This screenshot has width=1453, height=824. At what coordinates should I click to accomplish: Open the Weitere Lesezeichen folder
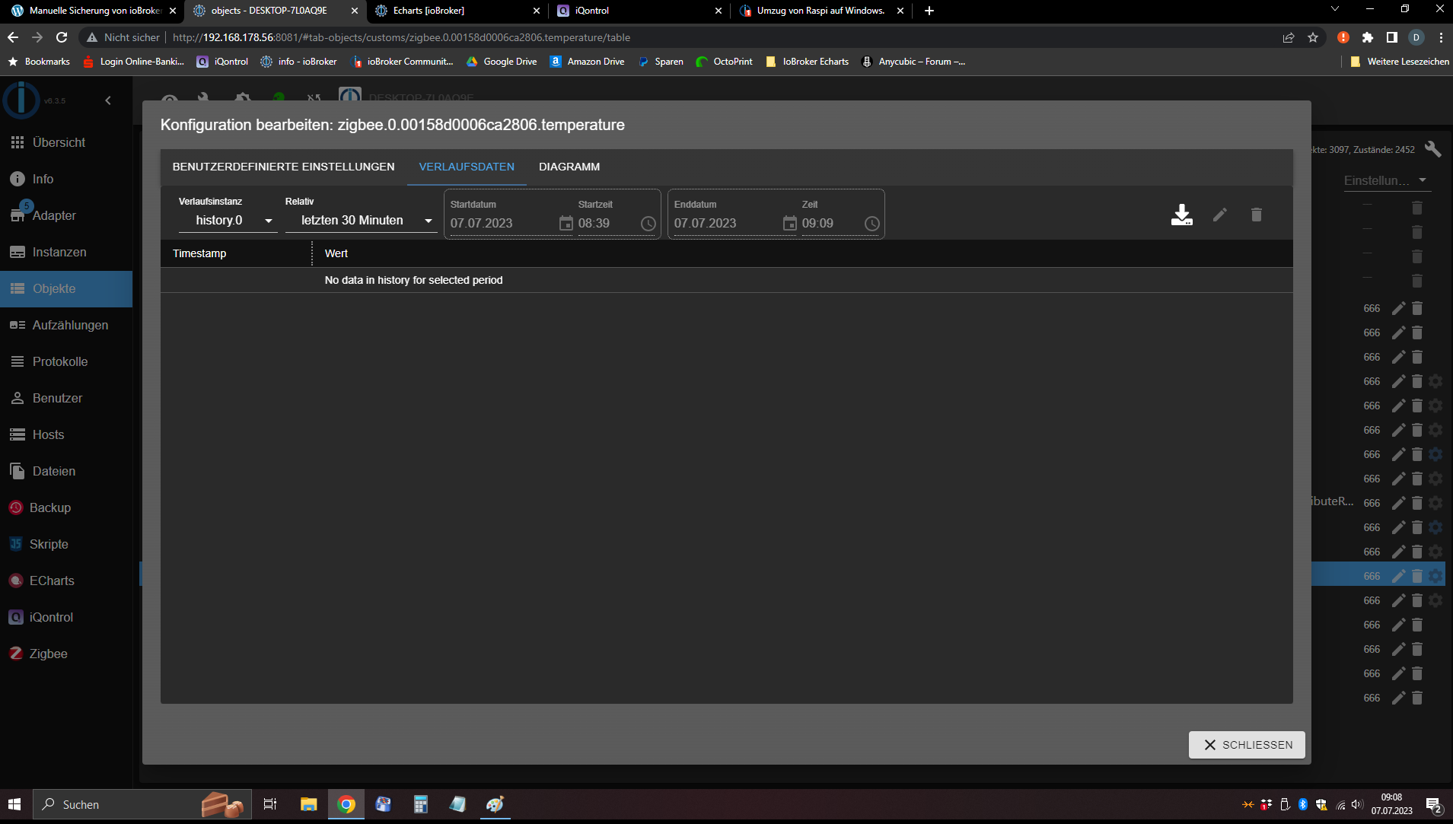coord(1399,62)
